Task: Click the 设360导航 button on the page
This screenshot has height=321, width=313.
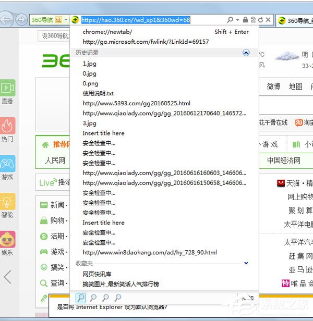Action: click(x=54, y=36)
